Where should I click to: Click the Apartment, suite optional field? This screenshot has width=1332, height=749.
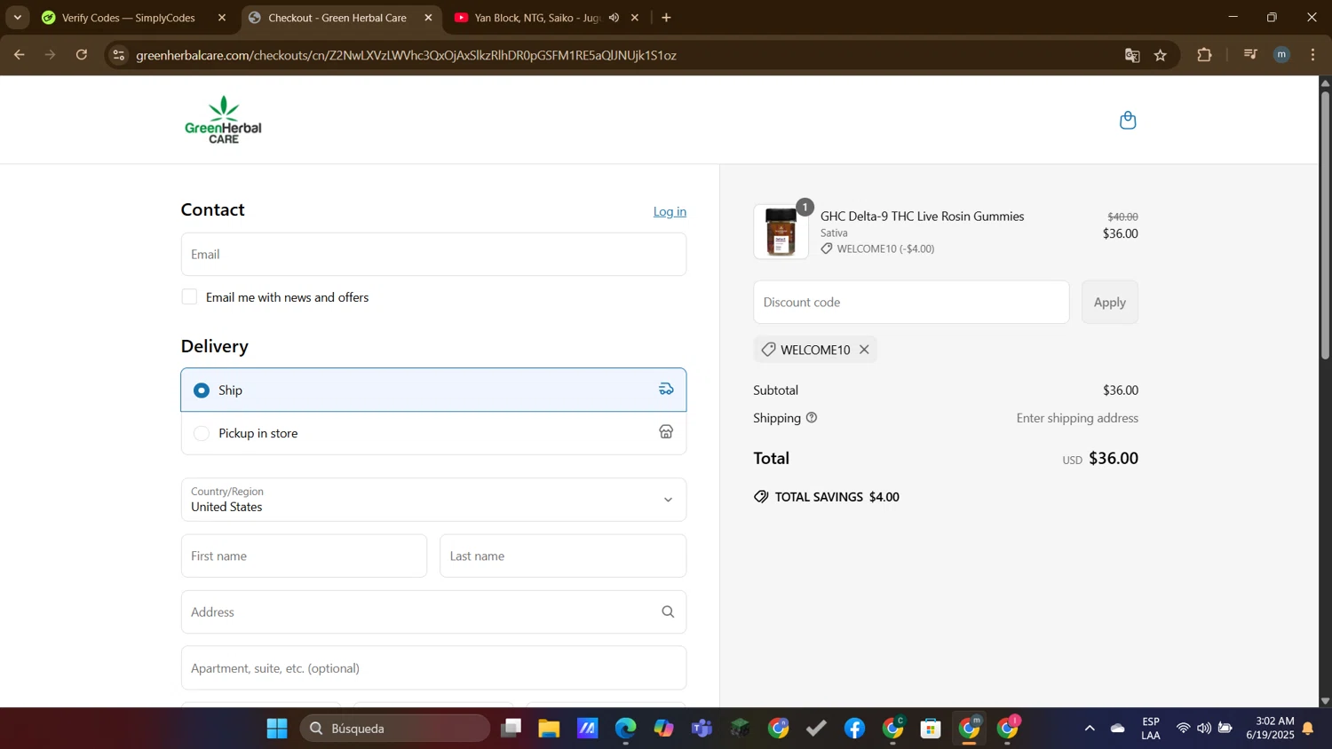click(x=433, y=668)
